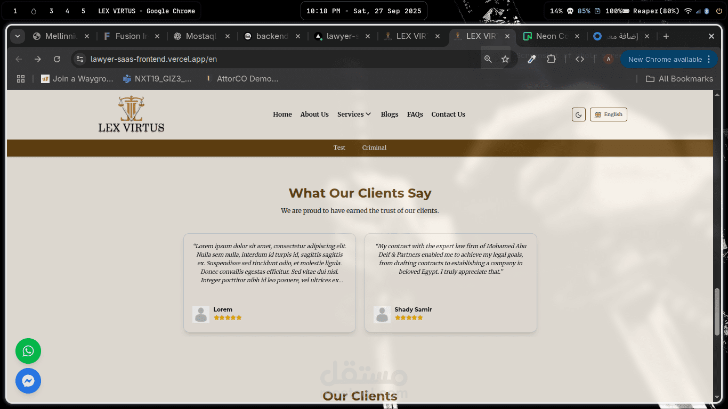Screen dimensions: 728x409
Task: Open a new browser tab
Action: pyautogui.click(x=666, y=36)
